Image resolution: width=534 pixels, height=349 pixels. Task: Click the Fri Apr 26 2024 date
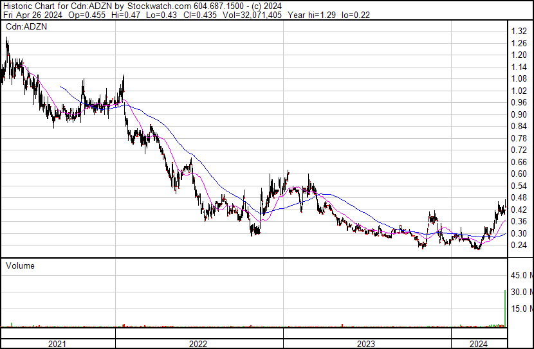33,15
